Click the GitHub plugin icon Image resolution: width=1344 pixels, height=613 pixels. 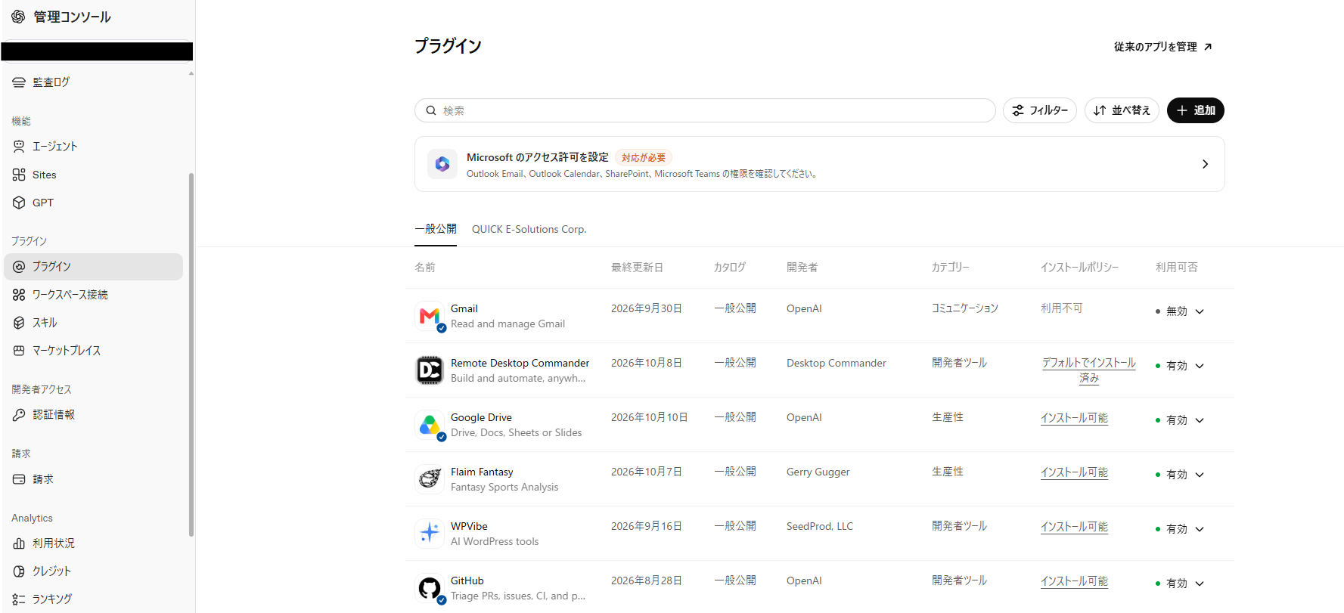tap(430, 588)
